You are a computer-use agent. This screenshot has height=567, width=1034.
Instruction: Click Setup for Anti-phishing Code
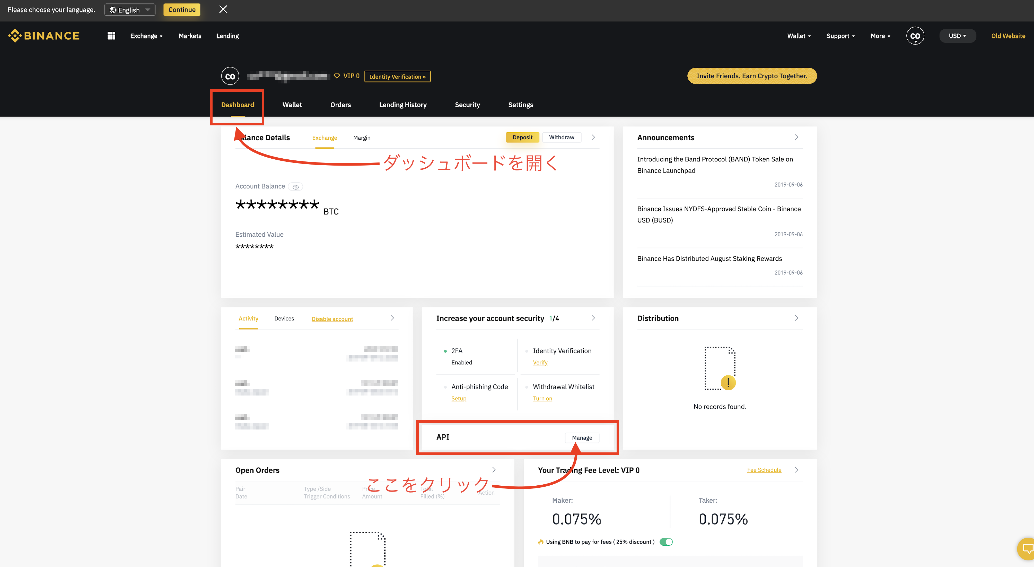[458, 398]
